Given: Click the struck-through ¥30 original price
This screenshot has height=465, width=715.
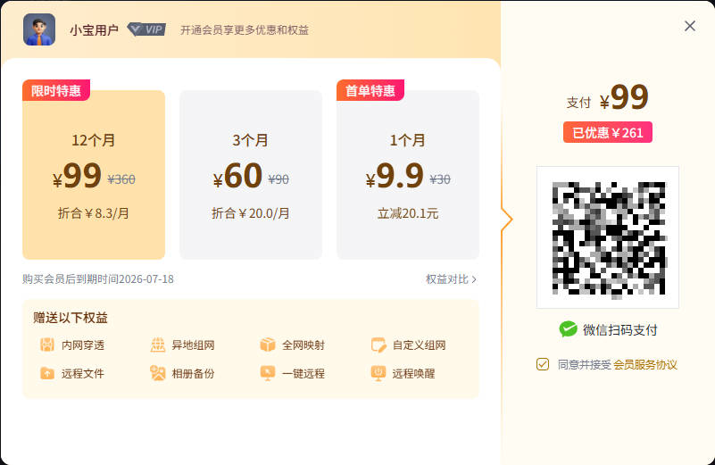Looking at the screenshot, I should 440,179.
